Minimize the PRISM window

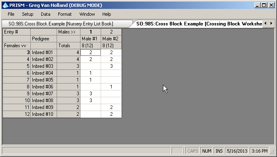257,5
